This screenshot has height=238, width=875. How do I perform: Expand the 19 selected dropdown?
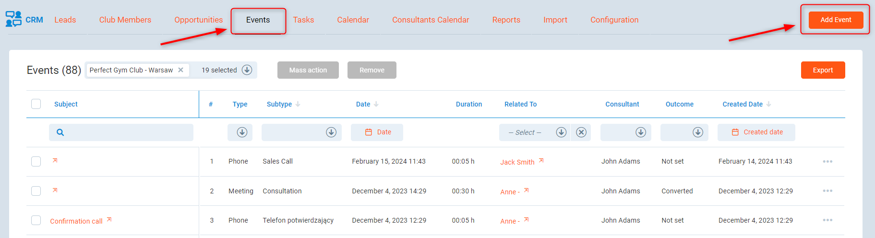click(247, 70)
